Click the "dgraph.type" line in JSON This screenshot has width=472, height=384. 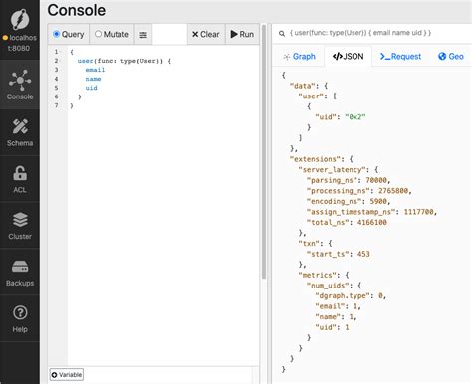coord(351,296)
